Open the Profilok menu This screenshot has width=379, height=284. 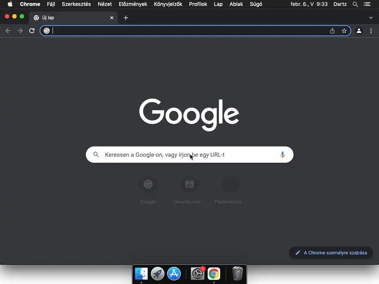click(198, 4)
